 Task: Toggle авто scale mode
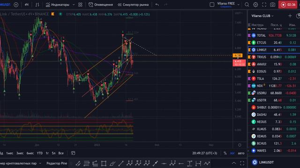pos(241,153)
